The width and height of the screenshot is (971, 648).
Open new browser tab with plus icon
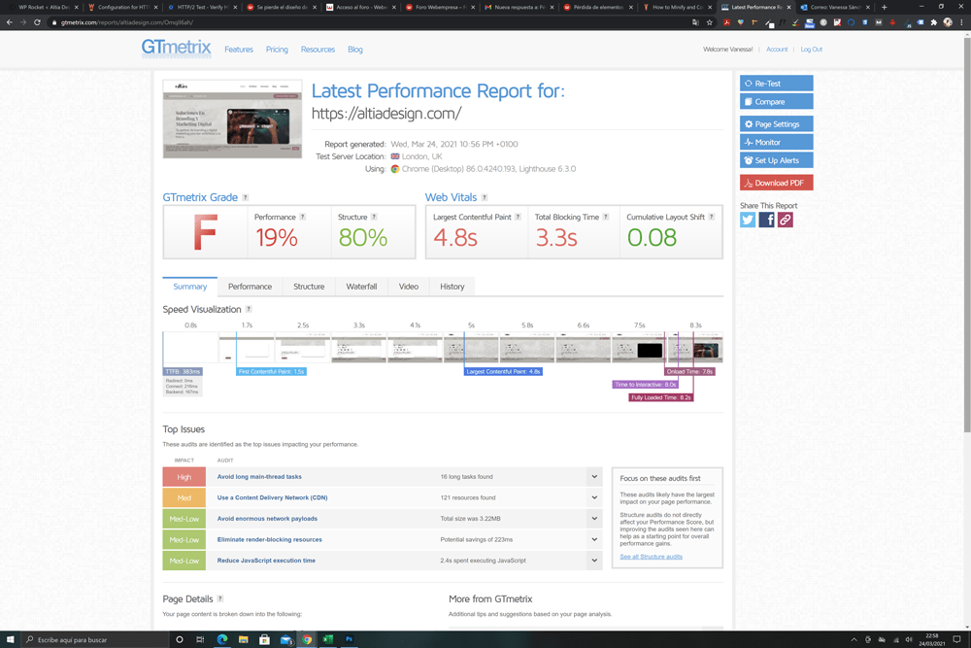pyautogui.click(x=884, y=8)
